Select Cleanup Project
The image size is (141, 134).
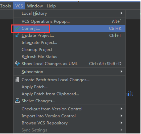[69, 50]
